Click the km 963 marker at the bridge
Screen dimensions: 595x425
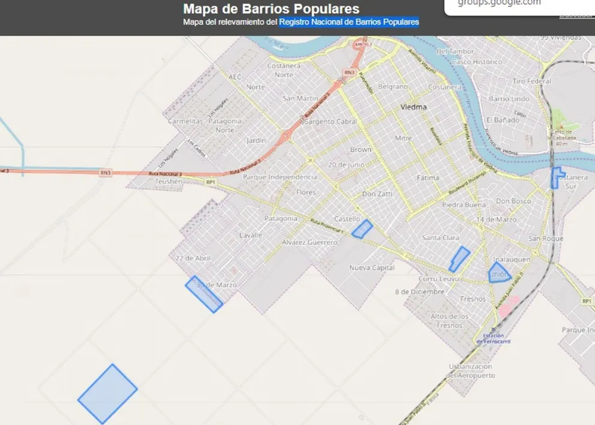coord(362,44)
